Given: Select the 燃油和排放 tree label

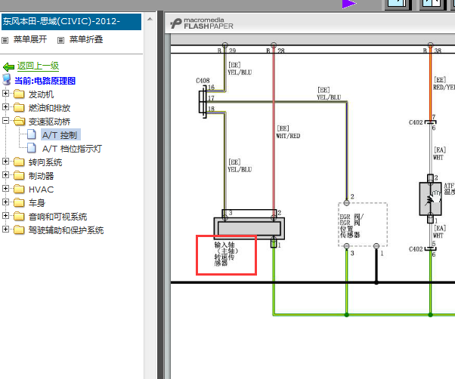Looking at the screenshot, I should click(x=49, y=108).
